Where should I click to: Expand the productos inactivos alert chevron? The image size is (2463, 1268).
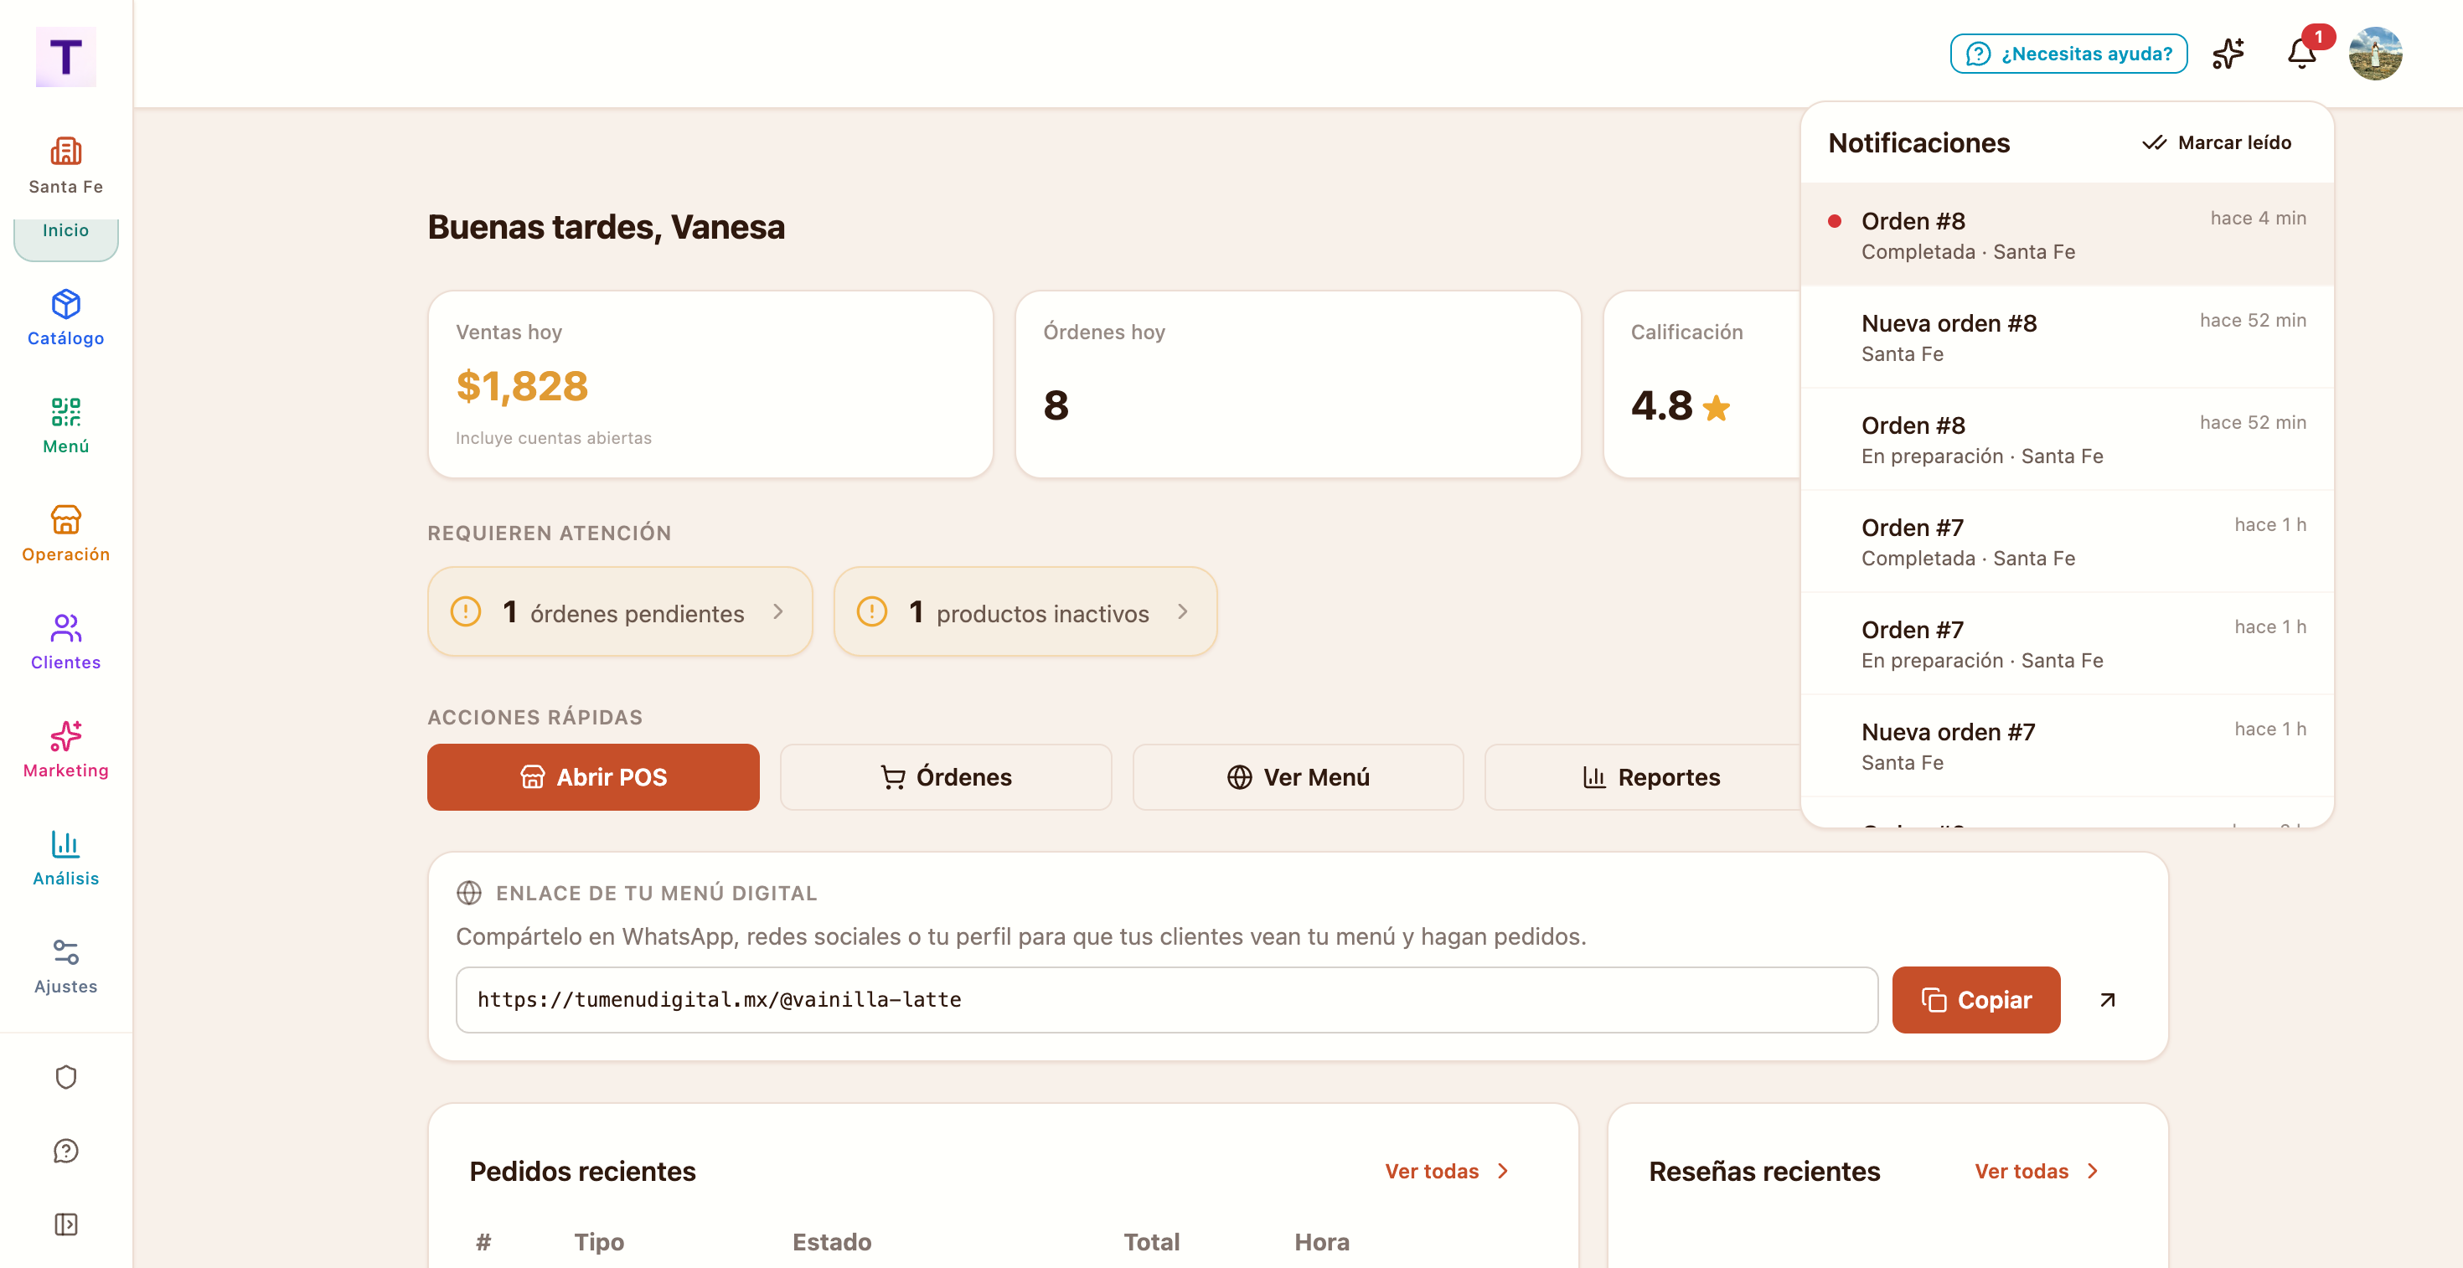coord(1183,611)
